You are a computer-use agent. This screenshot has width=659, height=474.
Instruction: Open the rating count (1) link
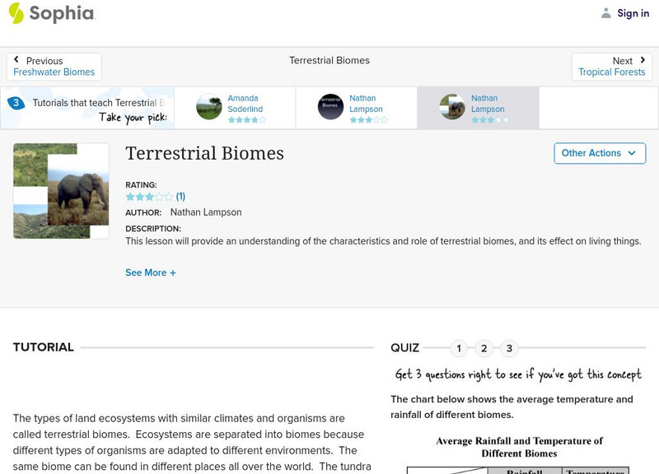pyautogui.click(x=180, y=197)
